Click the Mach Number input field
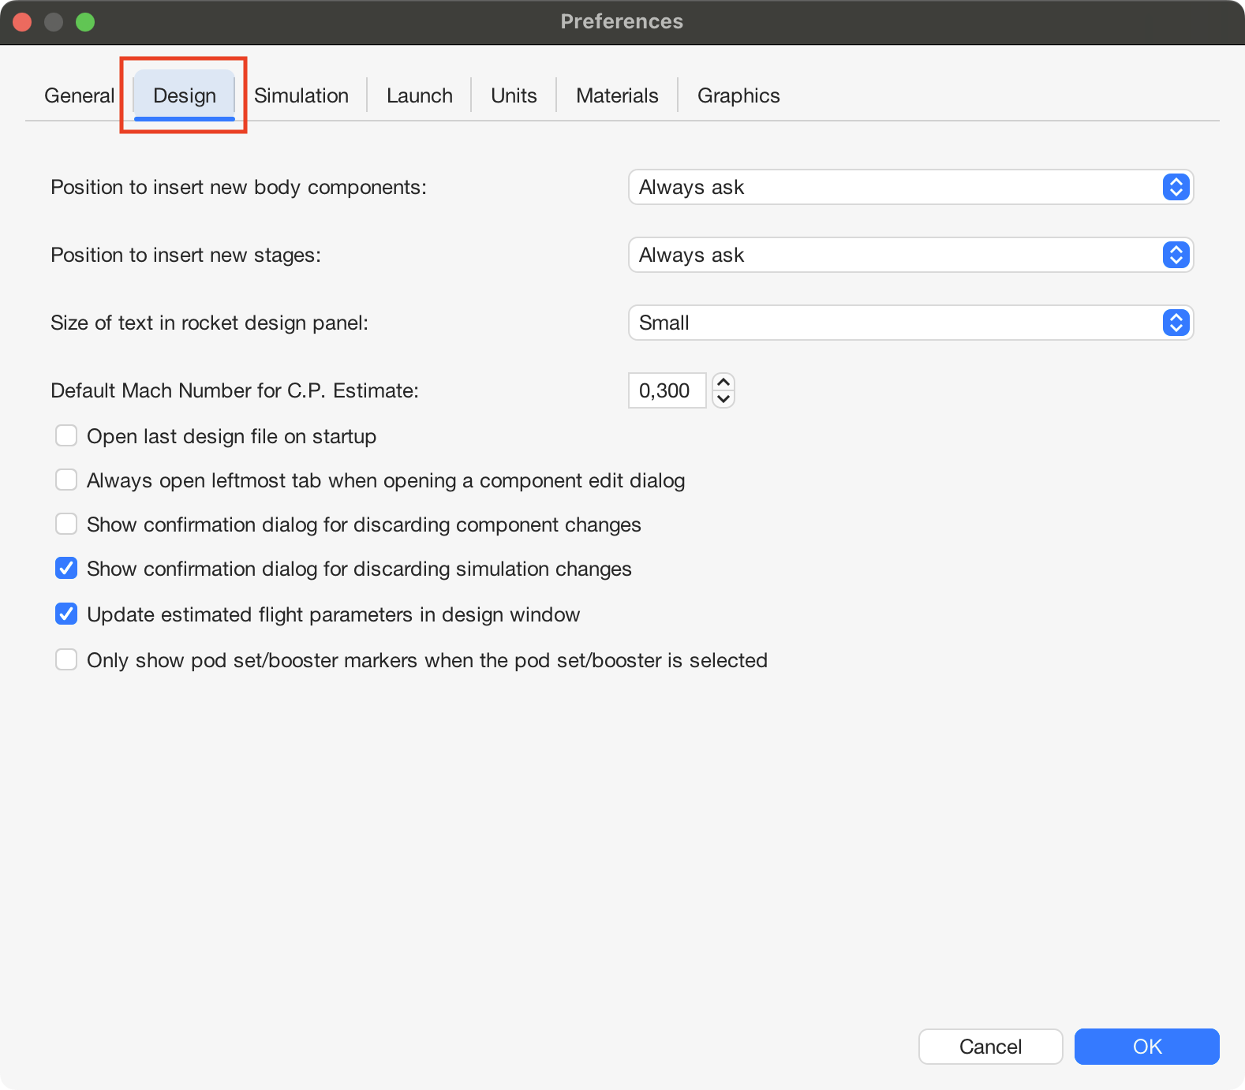This screenshot has height=1090, width=1245. [667, 390]
